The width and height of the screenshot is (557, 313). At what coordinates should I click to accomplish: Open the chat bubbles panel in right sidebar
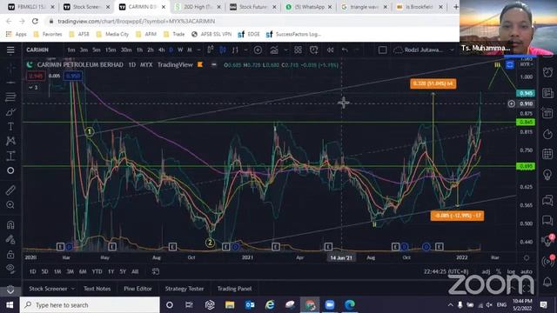click(547, 200)
